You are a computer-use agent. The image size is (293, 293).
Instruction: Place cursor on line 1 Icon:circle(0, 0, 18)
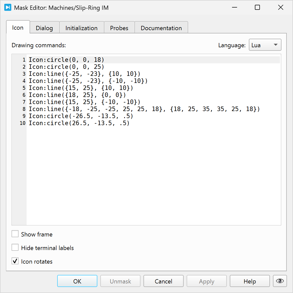[x=66, y=60]
